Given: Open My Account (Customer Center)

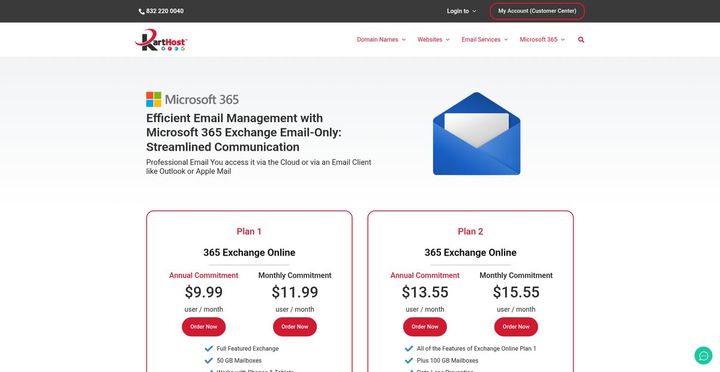Looking at the screenshot, I should [537, 11].
